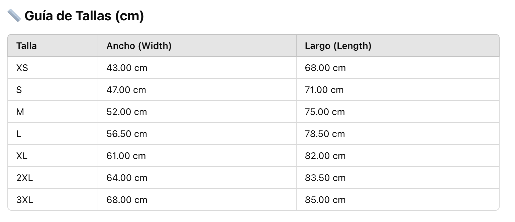Click the M size cell
The width and height of the screenshot is (515, 222).
click(20, 112)
